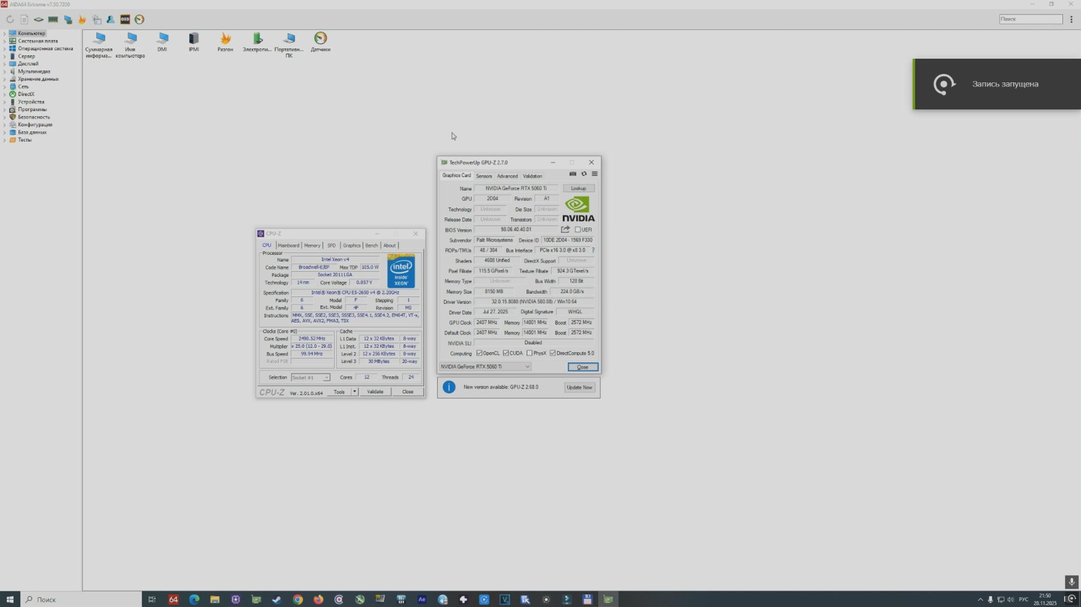Open the Socket #1 selection dropdown in CPU-Z
This screenshot has height=607, width=1081.
(327, 377)
